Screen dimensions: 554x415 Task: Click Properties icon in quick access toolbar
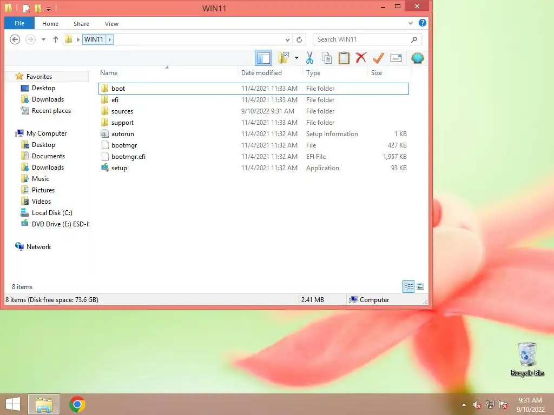[26, 8]
